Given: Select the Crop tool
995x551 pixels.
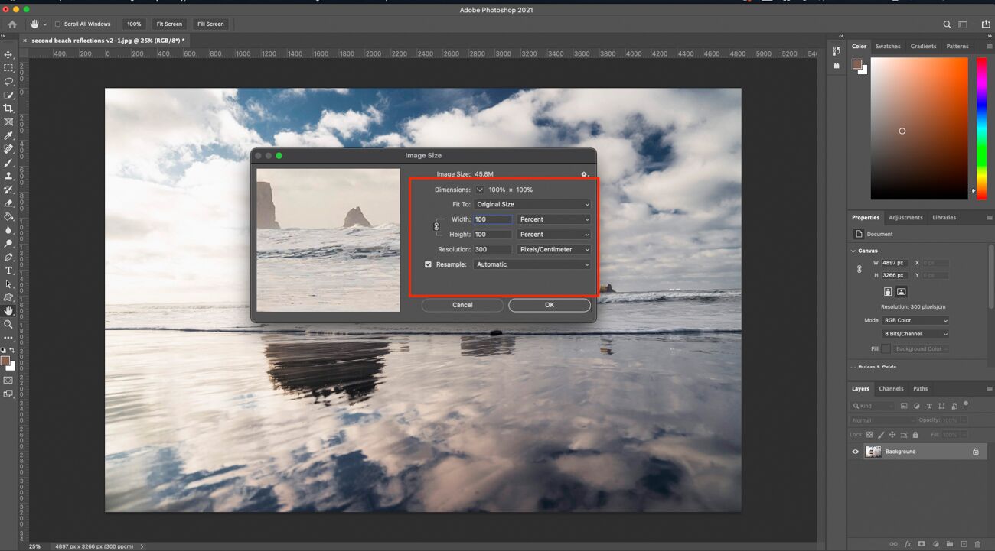Looking at the screenshot, I should 9,109.
